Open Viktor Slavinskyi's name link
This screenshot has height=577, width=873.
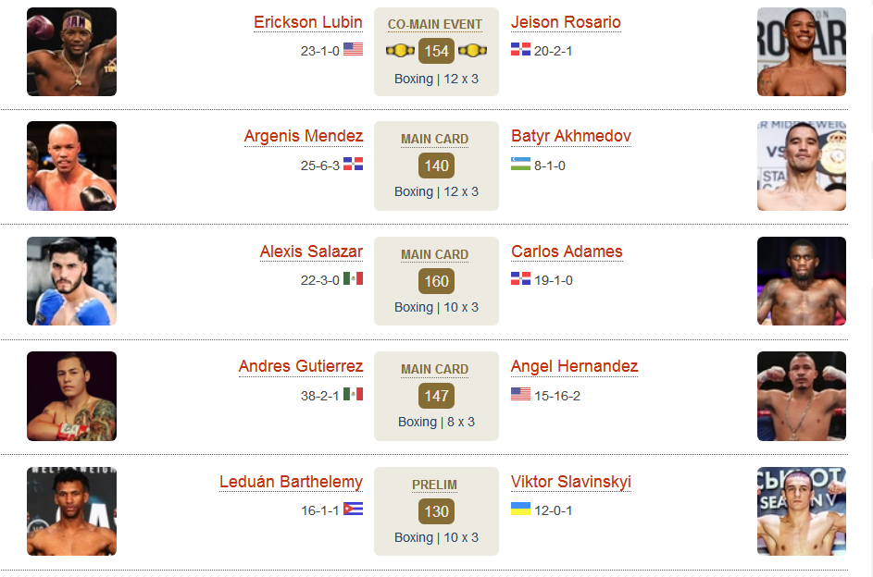tap(571, 482)
